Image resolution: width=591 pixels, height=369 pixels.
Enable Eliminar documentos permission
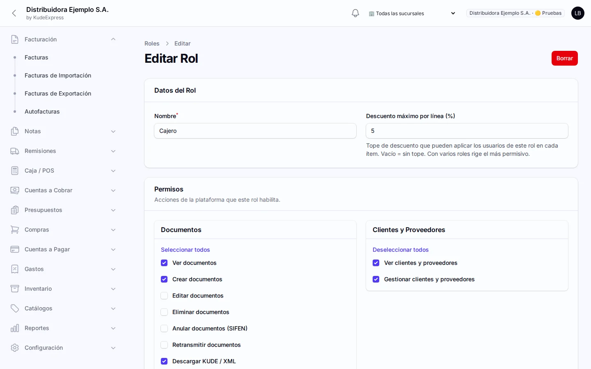(x=164, y=312)
